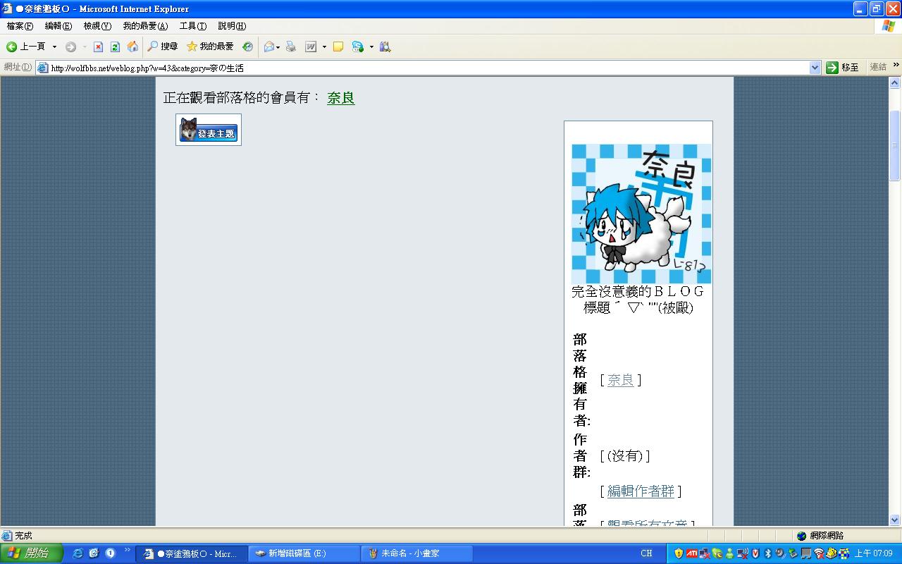The image size is (902, 564).
Task: Click the yellow Discuss note icon
Action: click(338, 47)
